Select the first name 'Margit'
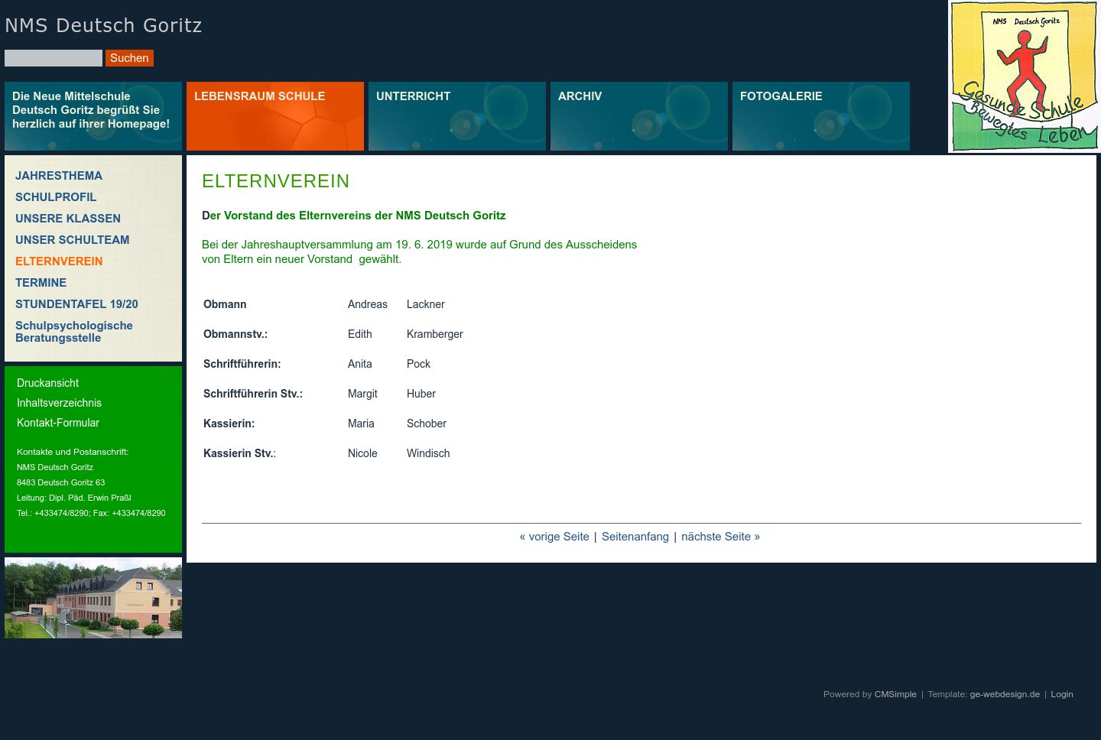 (x=362, y=394)
